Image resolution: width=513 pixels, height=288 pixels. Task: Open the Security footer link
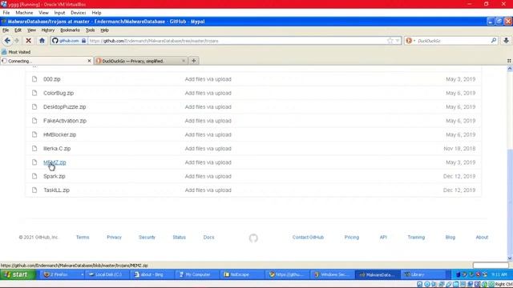147,238
